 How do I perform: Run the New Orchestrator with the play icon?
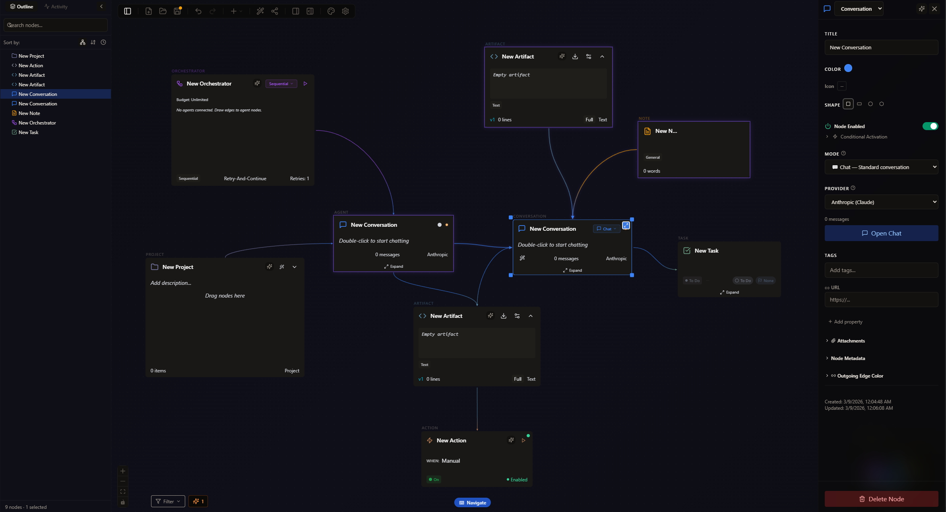click(305, 84)
